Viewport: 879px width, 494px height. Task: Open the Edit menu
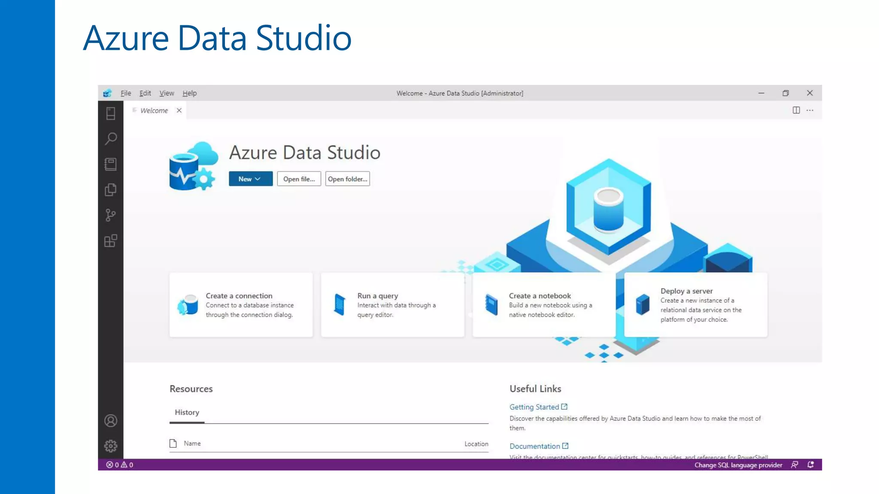pos(145,93)
